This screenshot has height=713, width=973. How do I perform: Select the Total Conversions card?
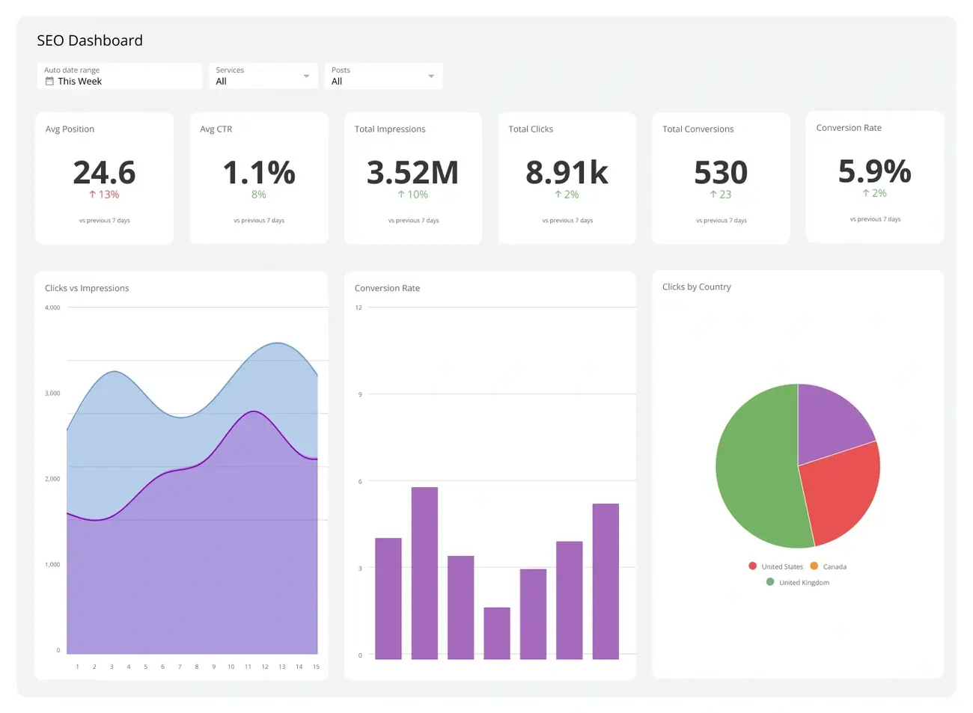[x=721, y=177]
